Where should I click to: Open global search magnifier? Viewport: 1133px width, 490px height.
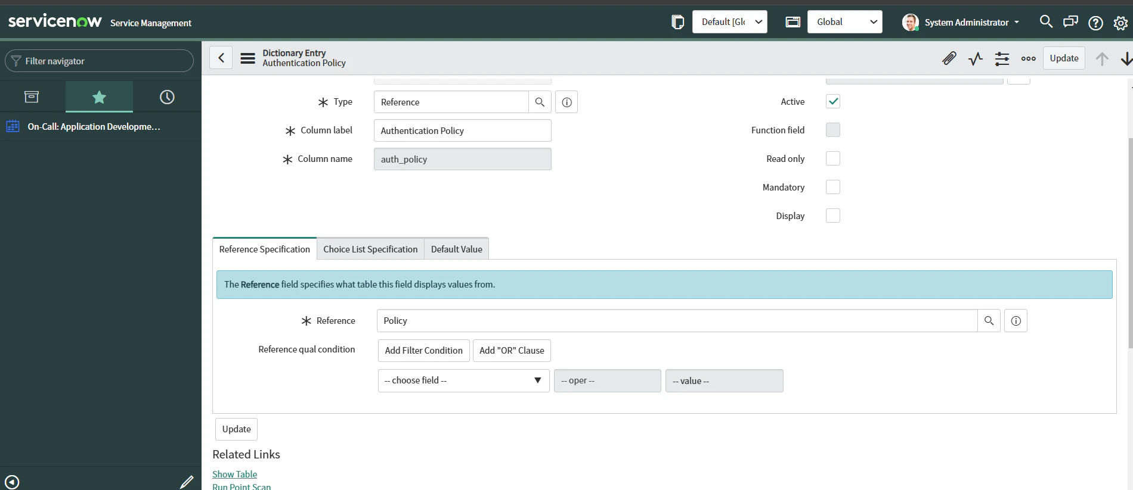coord(1046,21)
